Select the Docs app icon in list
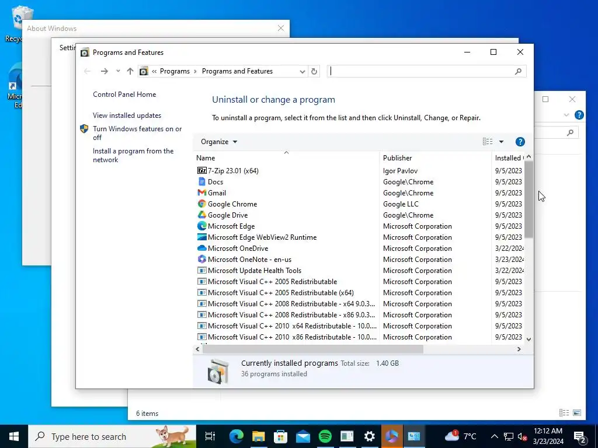The image size is (598, 448). click(201, 182)
